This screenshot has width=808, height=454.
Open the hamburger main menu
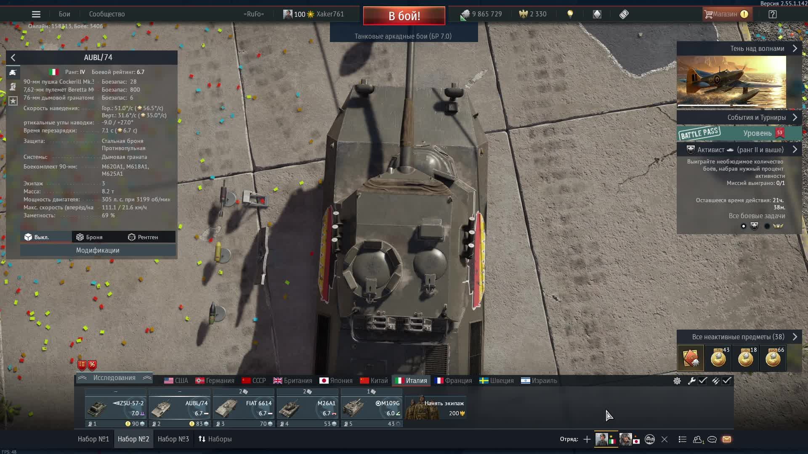[x=36, y=14]
